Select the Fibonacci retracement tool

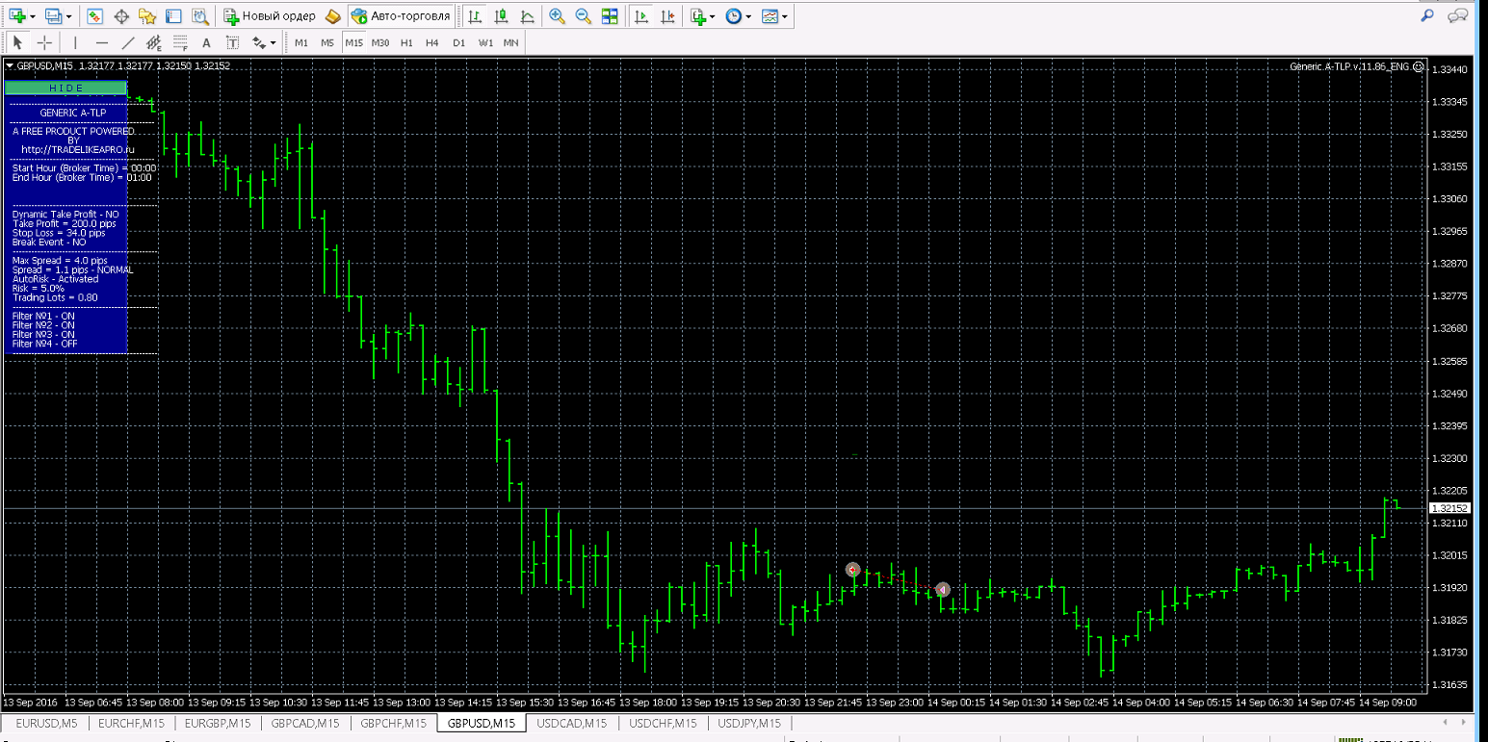pyautogui.click(x=179, y=42)
